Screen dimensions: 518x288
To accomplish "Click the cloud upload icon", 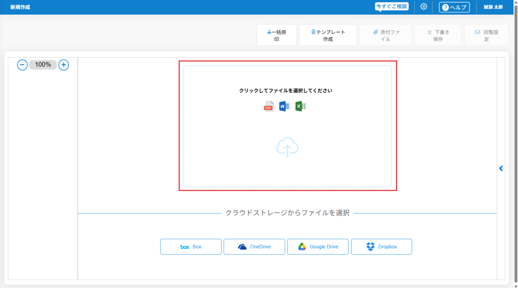I will point(287,147).
